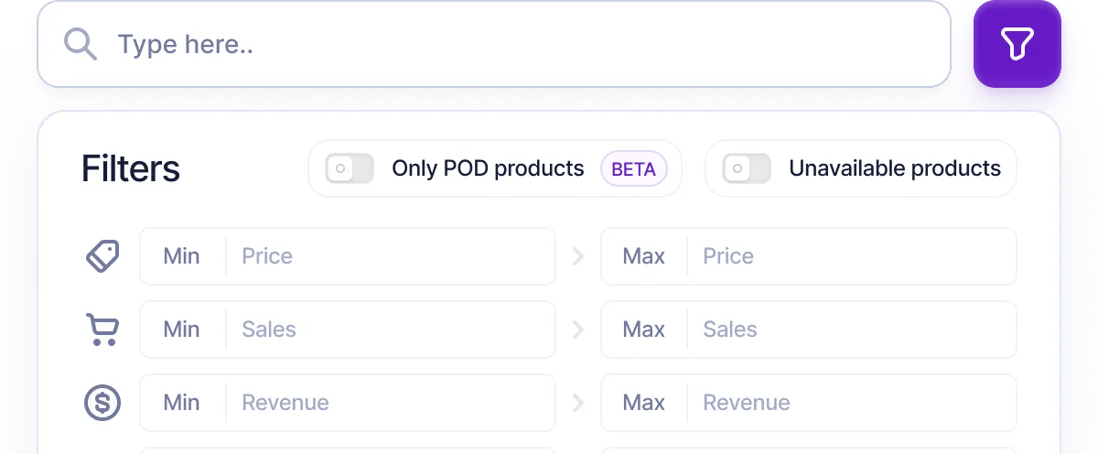
Task: Select the Max Price input field
Action: 851,256
